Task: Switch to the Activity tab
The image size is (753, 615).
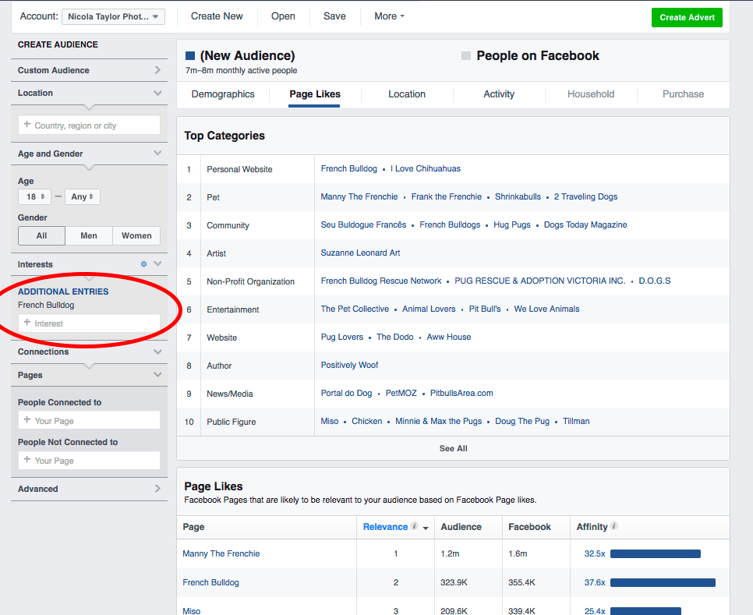Action: pyautogui.click(x=498, y=94)
